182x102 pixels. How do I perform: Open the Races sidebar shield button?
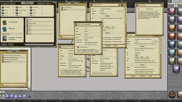171,61
